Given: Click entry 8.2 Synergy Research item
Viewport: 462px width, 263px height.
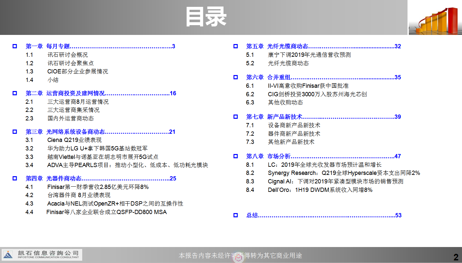Looking at the screenshot, I should point(344,173).
